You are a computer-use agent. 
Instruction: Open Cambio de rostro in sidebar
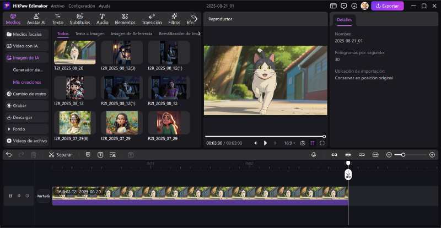coord(27,94)
